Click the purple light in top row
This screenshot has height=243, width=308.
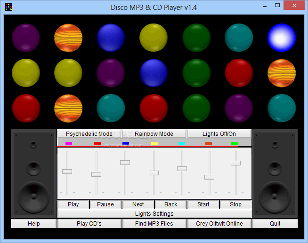point(26,38)
